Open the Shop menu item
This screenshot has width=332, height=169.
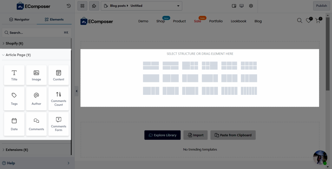click(160, 21)
